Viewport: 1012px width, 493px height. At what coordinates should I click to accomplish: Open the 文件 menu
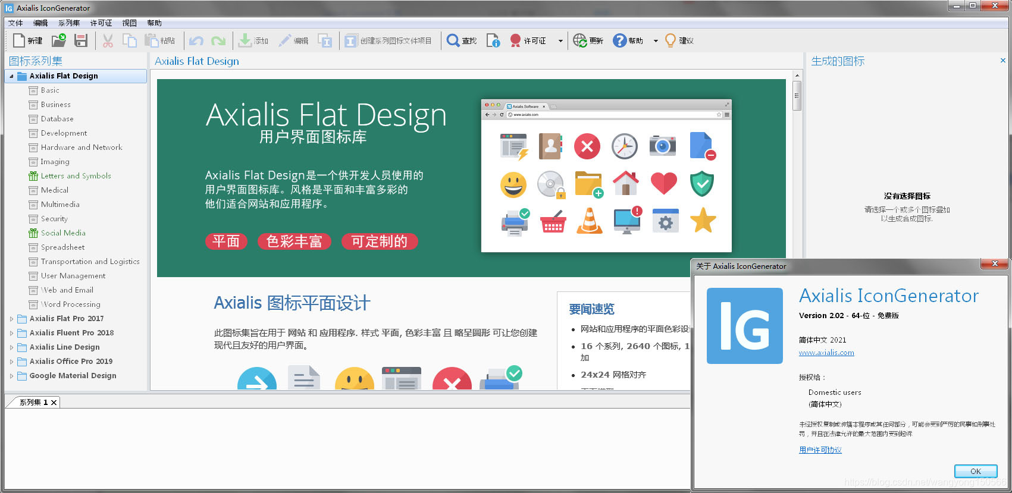click(15, 23)
